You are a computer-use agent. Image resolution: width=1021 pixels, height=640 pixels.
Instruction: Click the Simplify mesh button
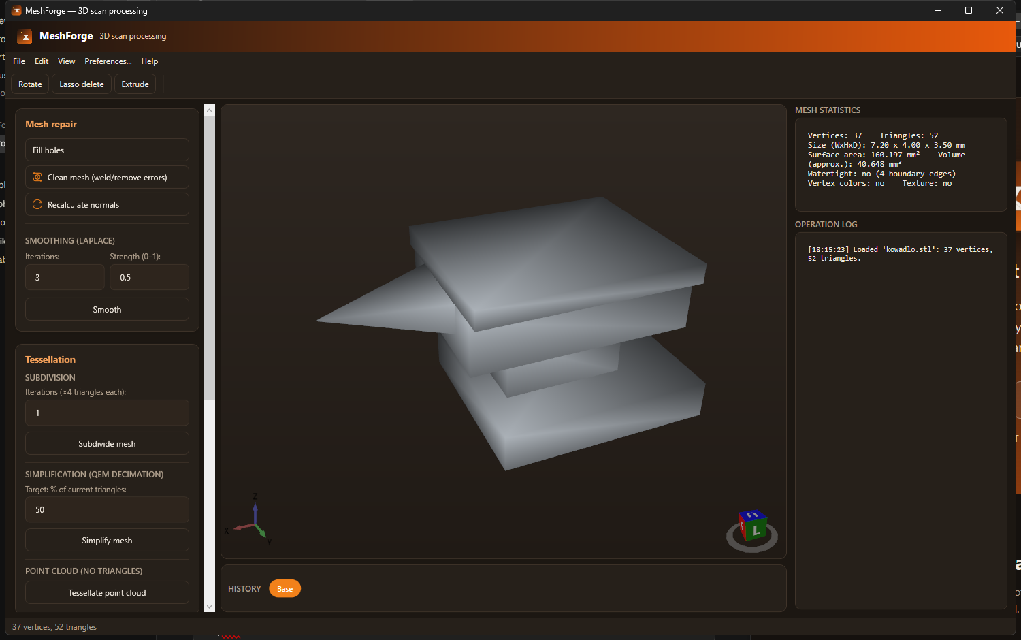pos(107,540)
